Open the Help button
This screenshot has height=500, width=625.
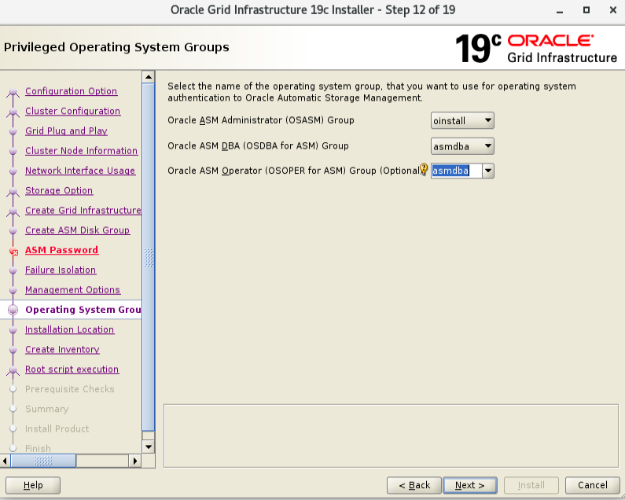[34, 485]
